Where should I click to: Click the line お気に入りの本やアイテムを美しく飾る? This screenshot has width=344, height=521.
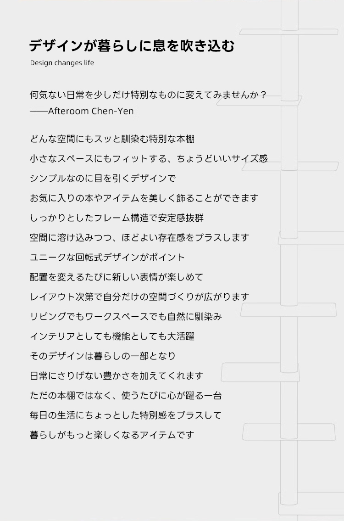point(144,198)
